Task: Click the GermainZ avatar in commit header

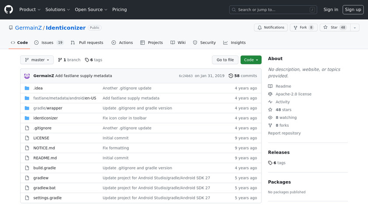Action: (27, 76)
